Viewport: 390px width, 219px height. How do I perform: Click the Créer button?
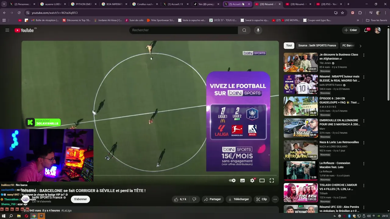tap(350, 30)
